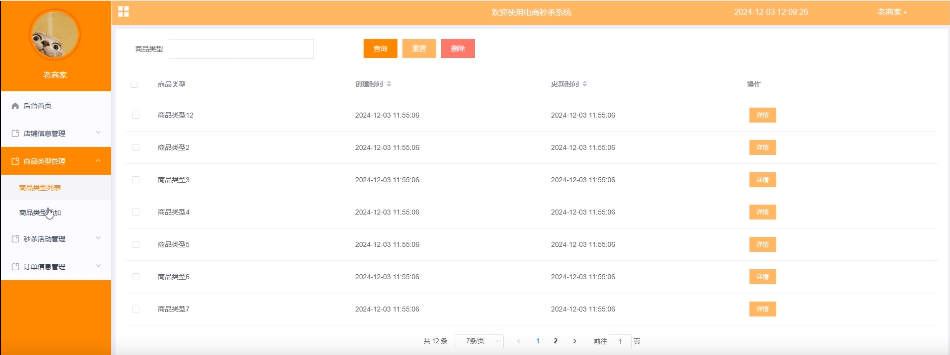Click the 更新时间 column header label
950x355 pixels.
(x=565, y=84)
